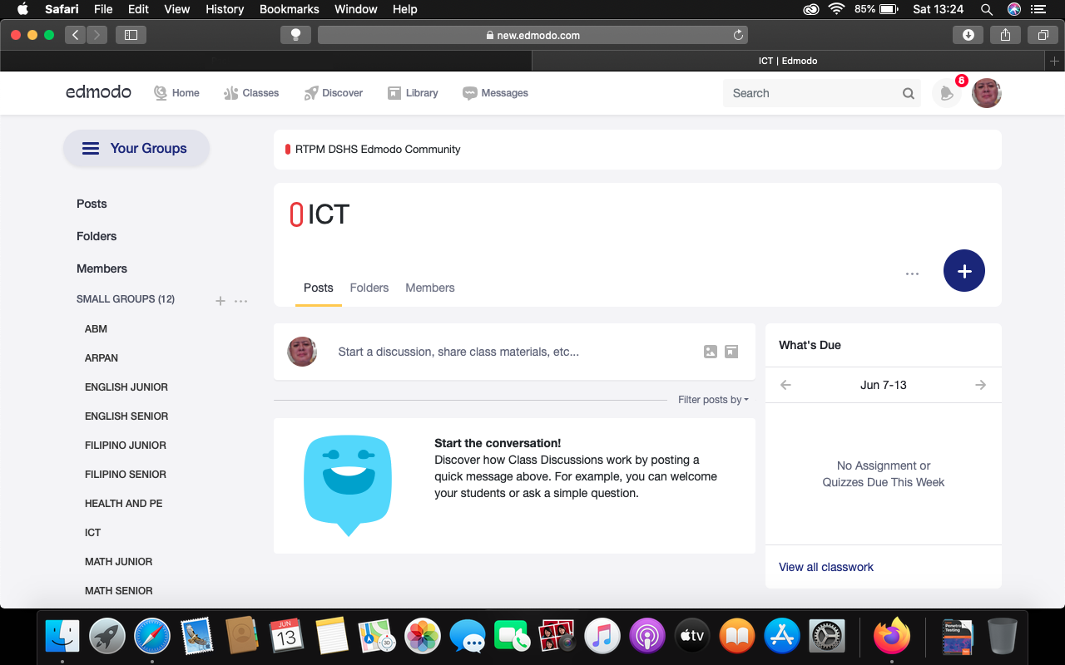
Task: Click the View all classwork link
Action: tap(826, 567)
